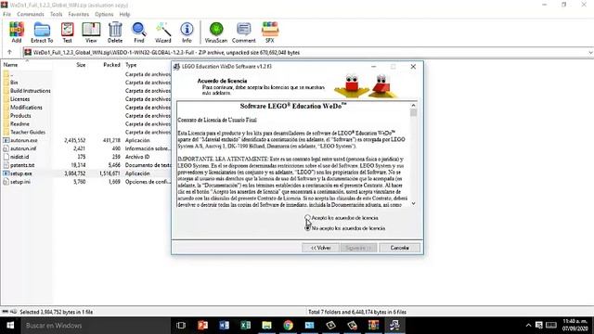The height and width of the screenshot is (334, 594).
Task: Click the Volver back button
Action: [320, 248]
